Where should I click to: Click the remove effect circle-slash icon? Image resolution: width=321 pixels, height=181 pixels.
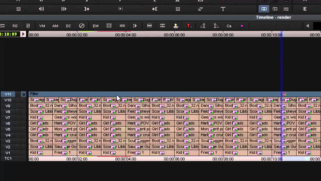point(82,26)
